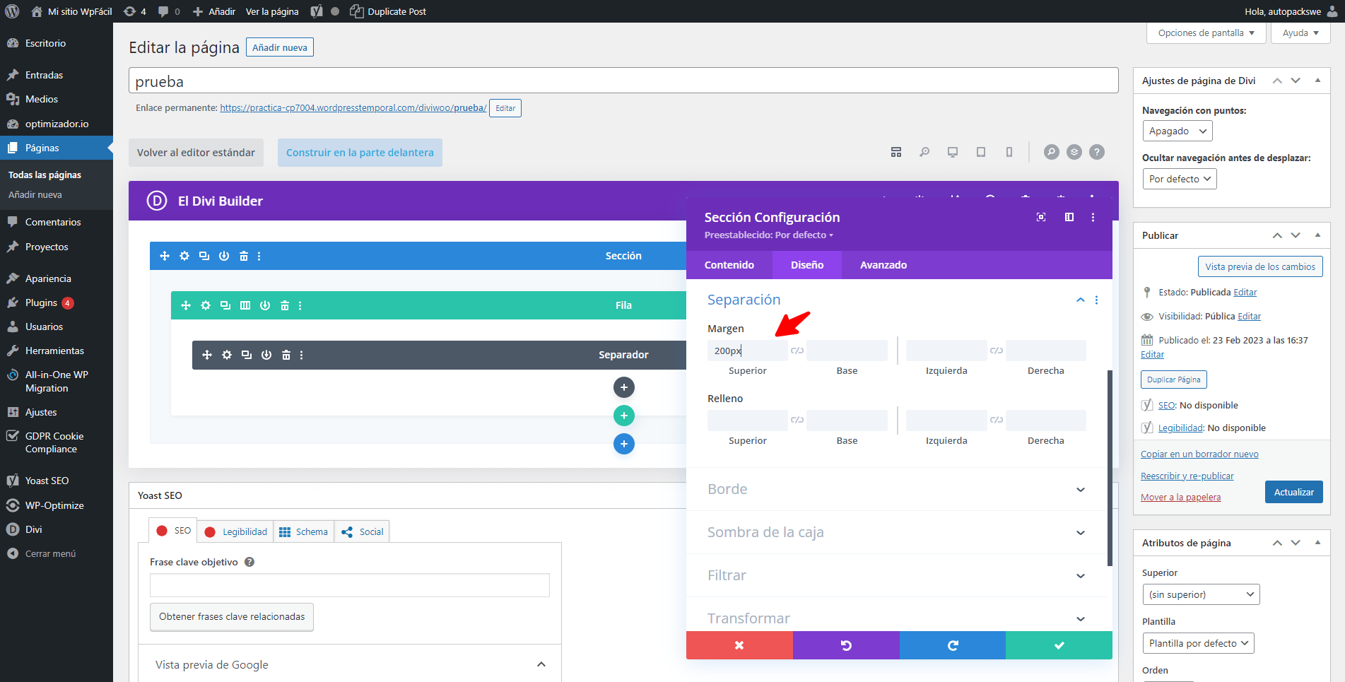Duplicate the Sección element
Image resolution: width=1345 pixels, height=682 pixels.
204,256
